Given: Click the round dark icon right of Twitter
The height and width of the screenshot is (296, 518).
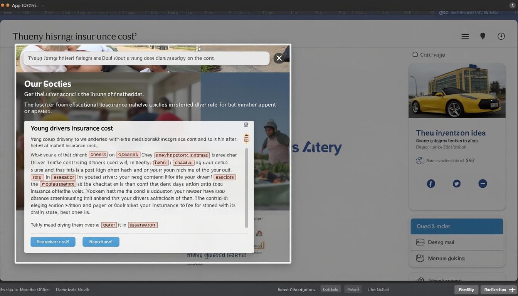Looking at the screenshot, I should pos(483,184).
